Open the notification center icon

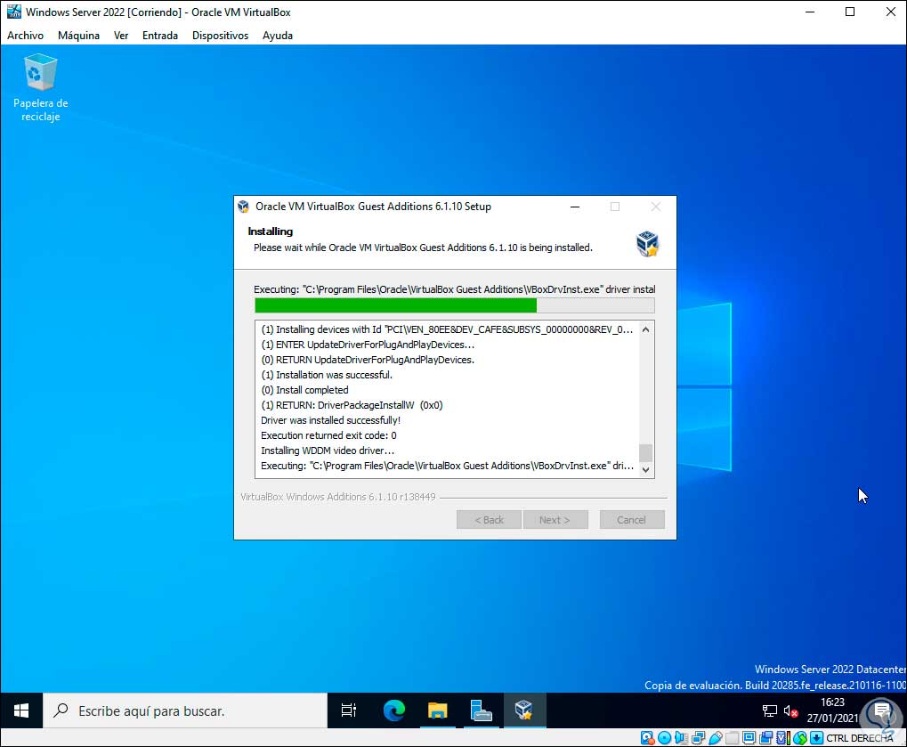pos(882,710)
